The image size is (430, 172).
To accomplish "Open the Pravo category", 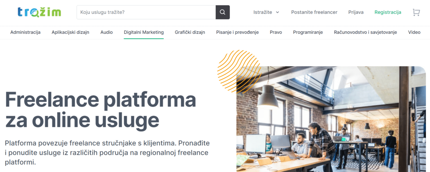I will (276, 32).
